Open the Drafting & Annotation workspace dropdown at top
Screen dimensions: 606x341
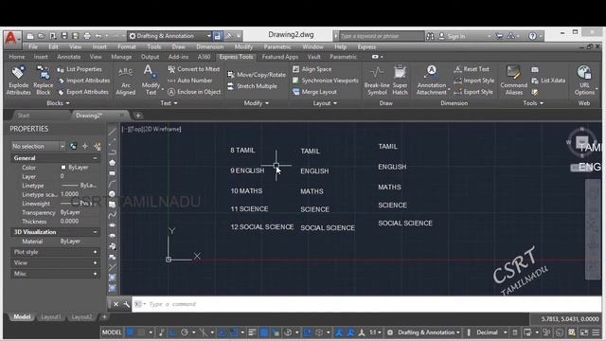point(170,36)
